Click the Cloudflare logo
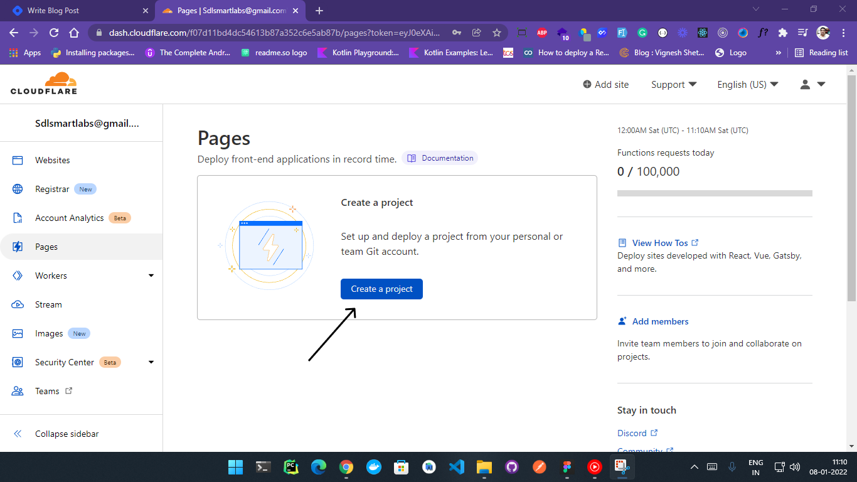 pos(44,83)
